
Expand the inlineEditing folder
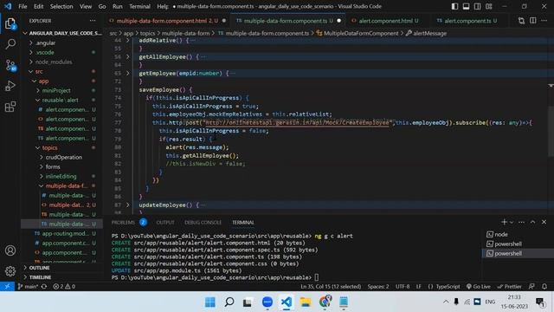[x=61, y=177]
